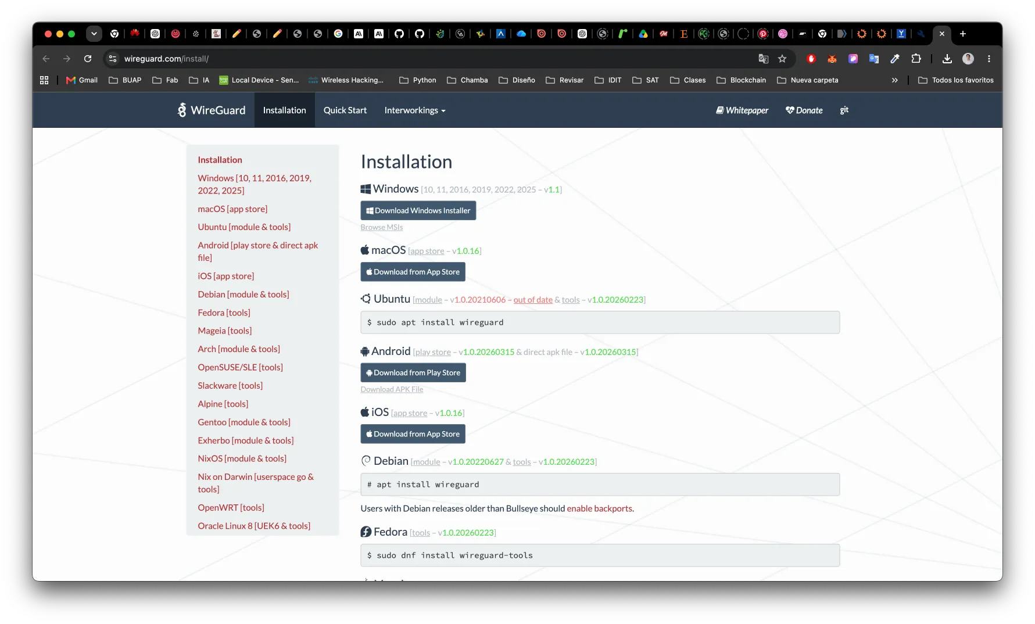Open the apps grid icon in bookmarks bar
This screenshot has width=1035, height=624.
click(44, 80)
